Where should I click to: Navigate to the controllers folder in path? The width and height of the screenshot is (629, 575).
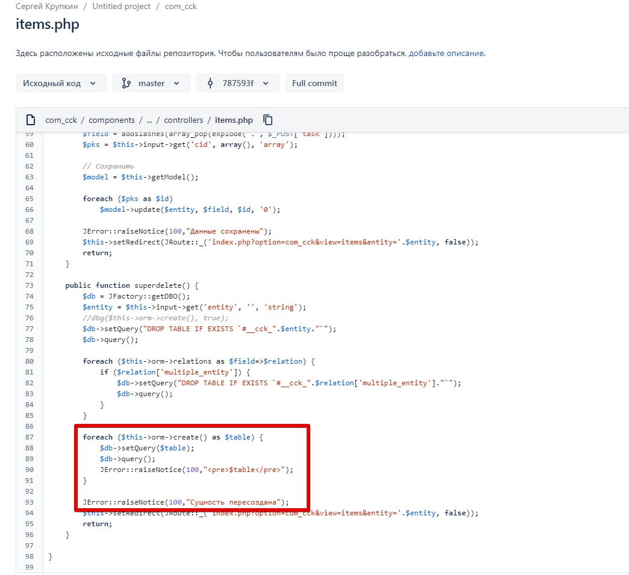click(183, 120)
